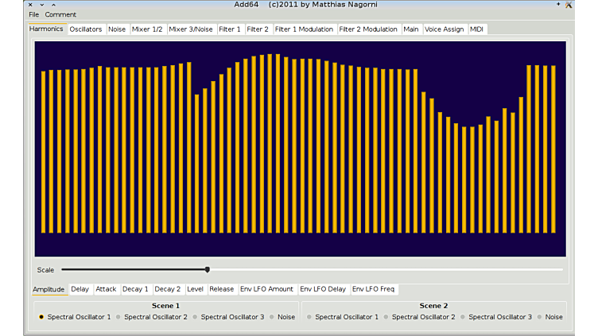Screen dimensions: 598x336
Task: Show the Attack harmonics sub-tab
Action: point(106,289)
